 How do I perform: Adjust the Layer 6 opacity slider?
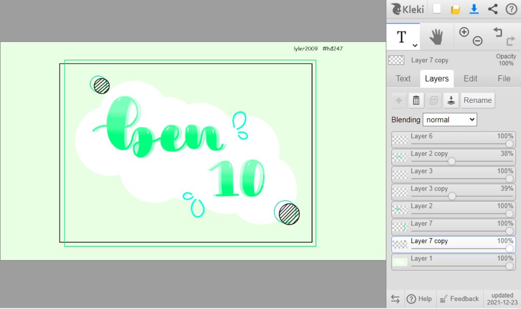(462, 144)
